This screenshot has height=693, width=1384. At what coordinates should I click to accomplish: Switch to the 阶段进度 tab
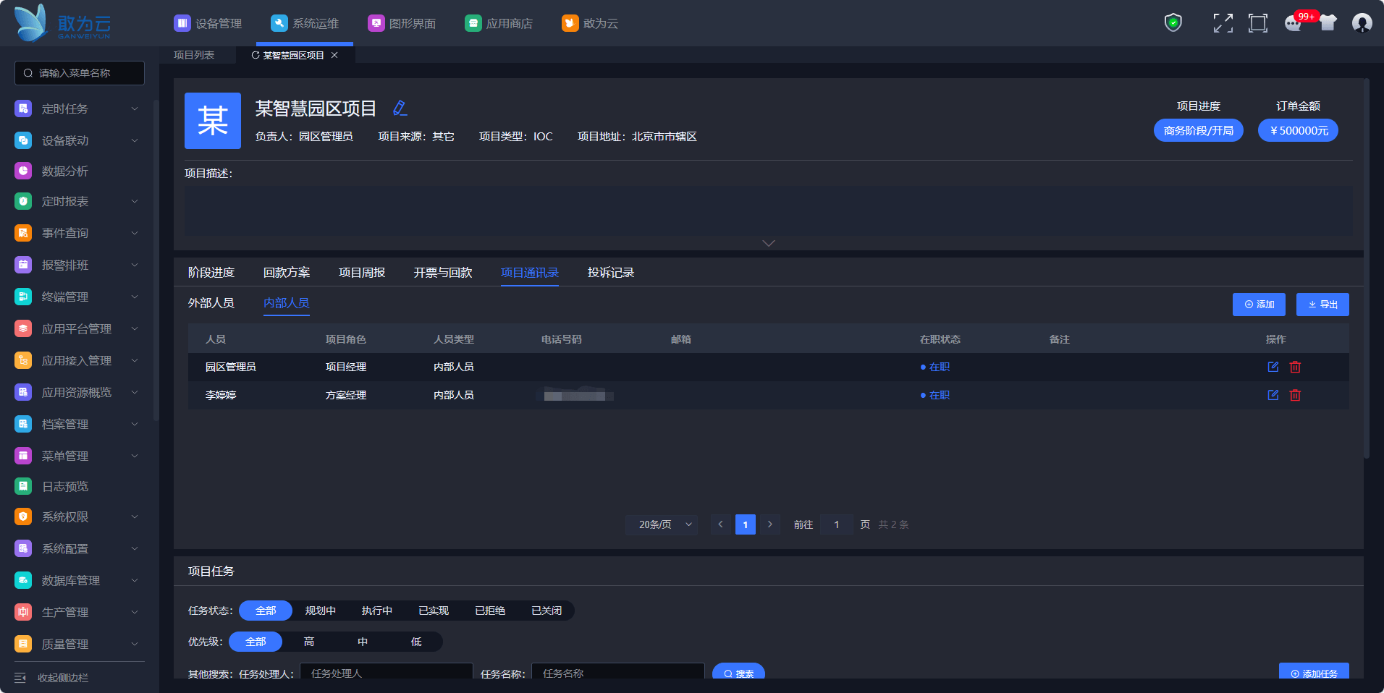coord(211,273)
